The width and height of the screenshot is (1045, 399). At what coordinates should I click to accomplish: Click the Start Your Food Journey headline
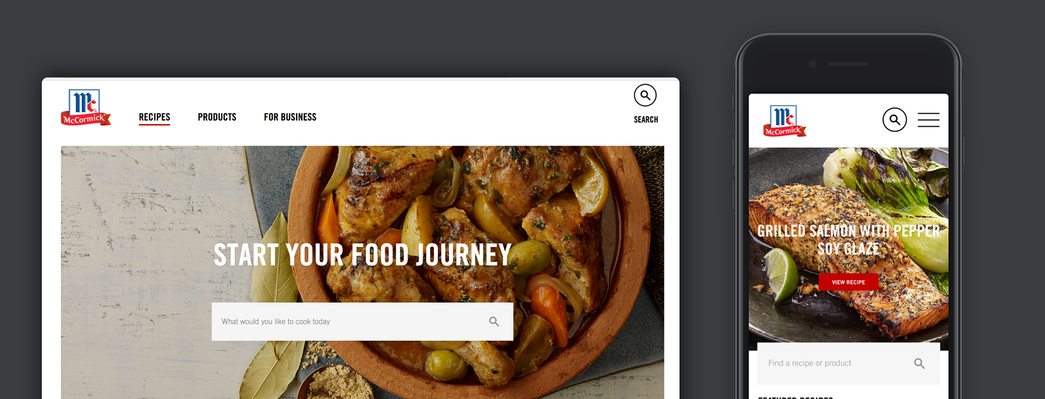point(362,255)
